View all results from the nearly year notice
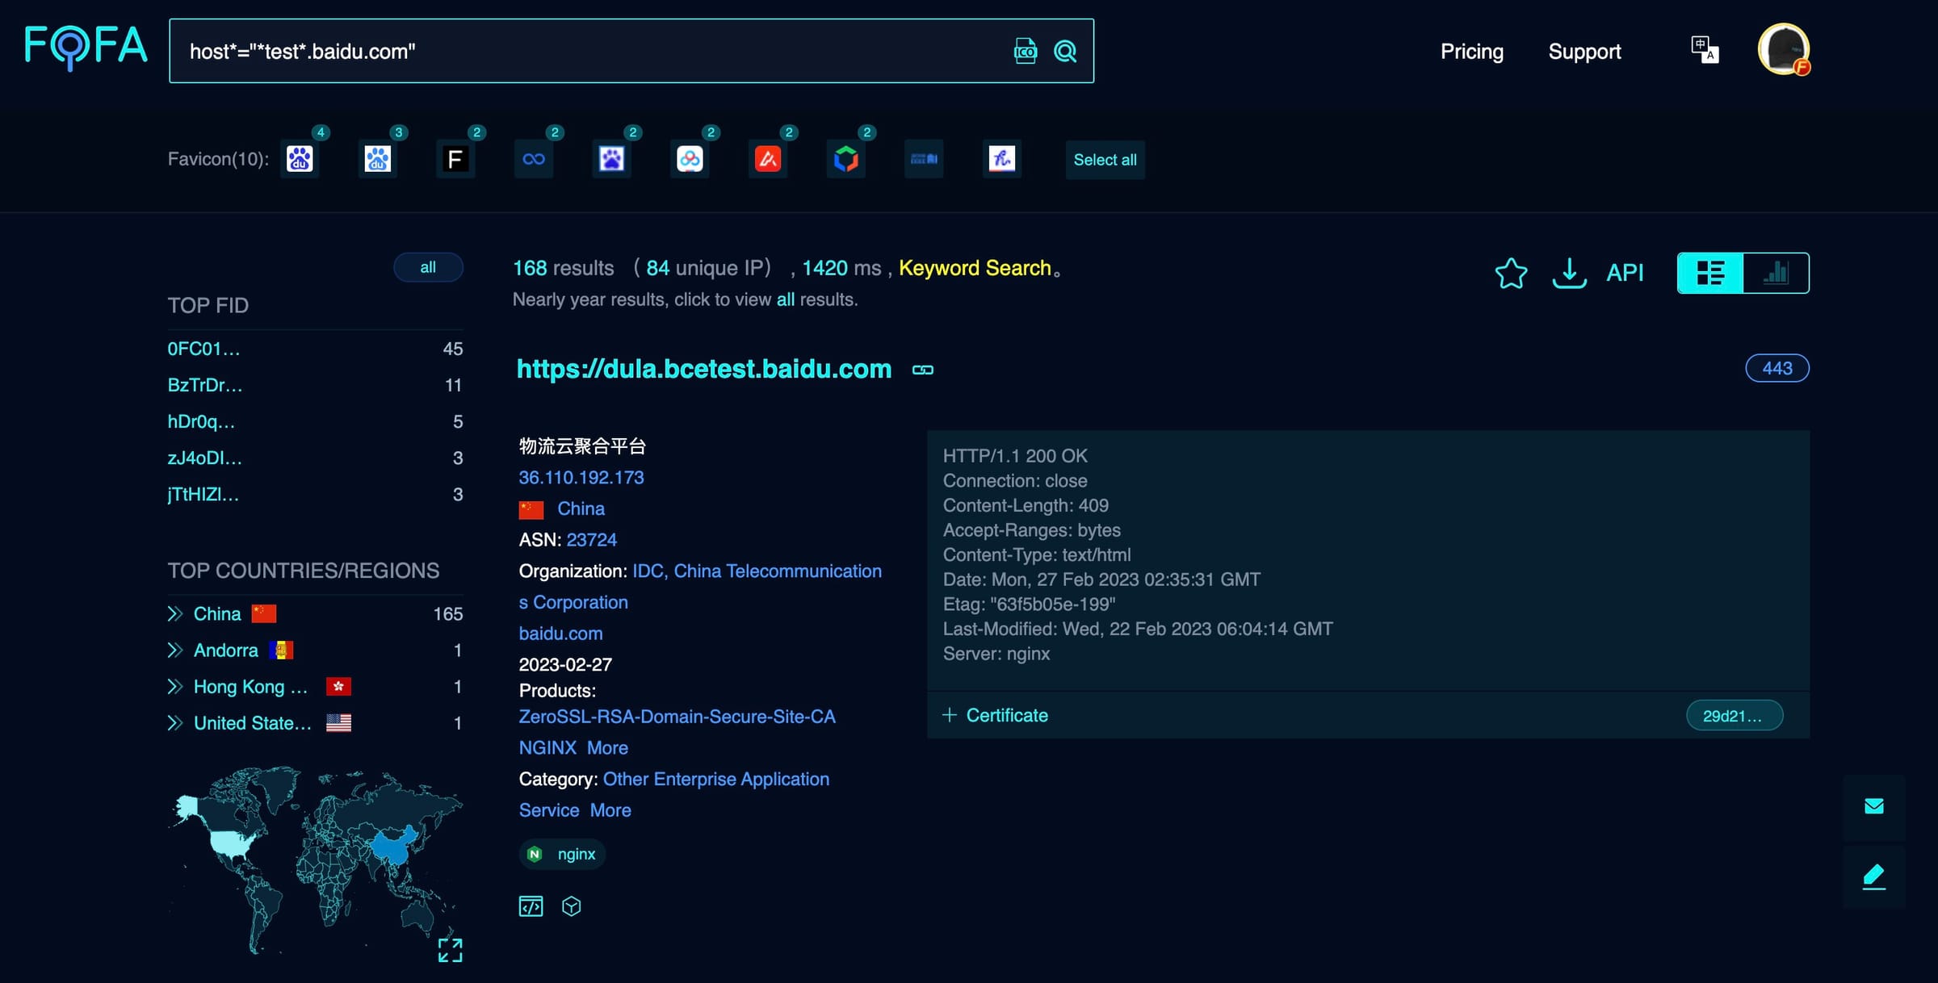The width and height of the screenshot is (1938, 983). [784, 299]
